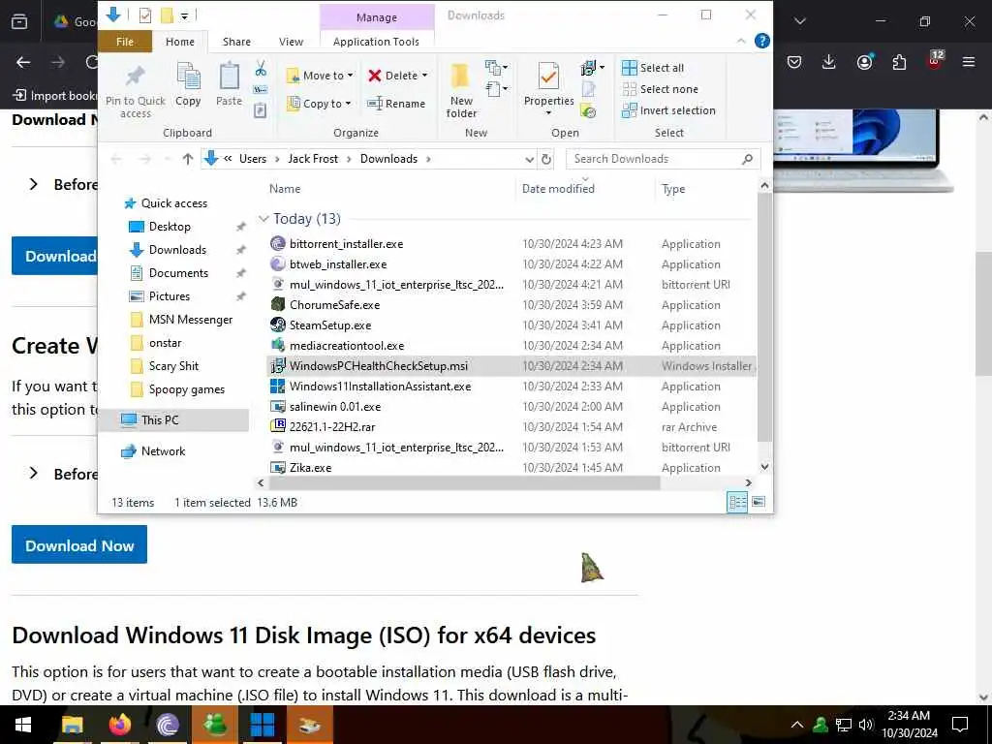Open the notifications action center icon

(x=960, y=725)
